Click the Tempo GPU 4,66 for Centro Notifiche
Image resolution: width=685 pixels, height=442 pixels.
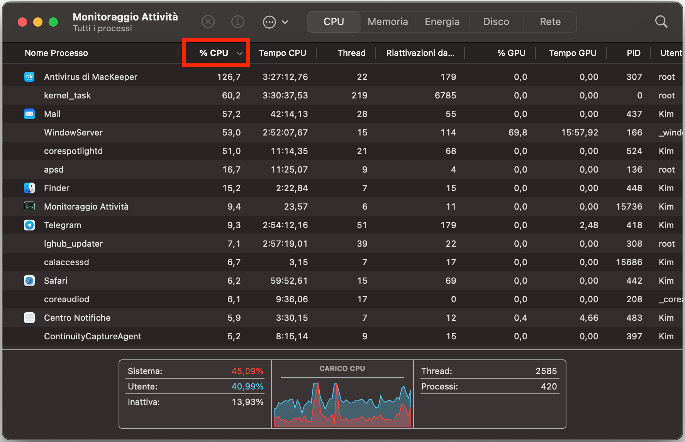coord(589,318)
